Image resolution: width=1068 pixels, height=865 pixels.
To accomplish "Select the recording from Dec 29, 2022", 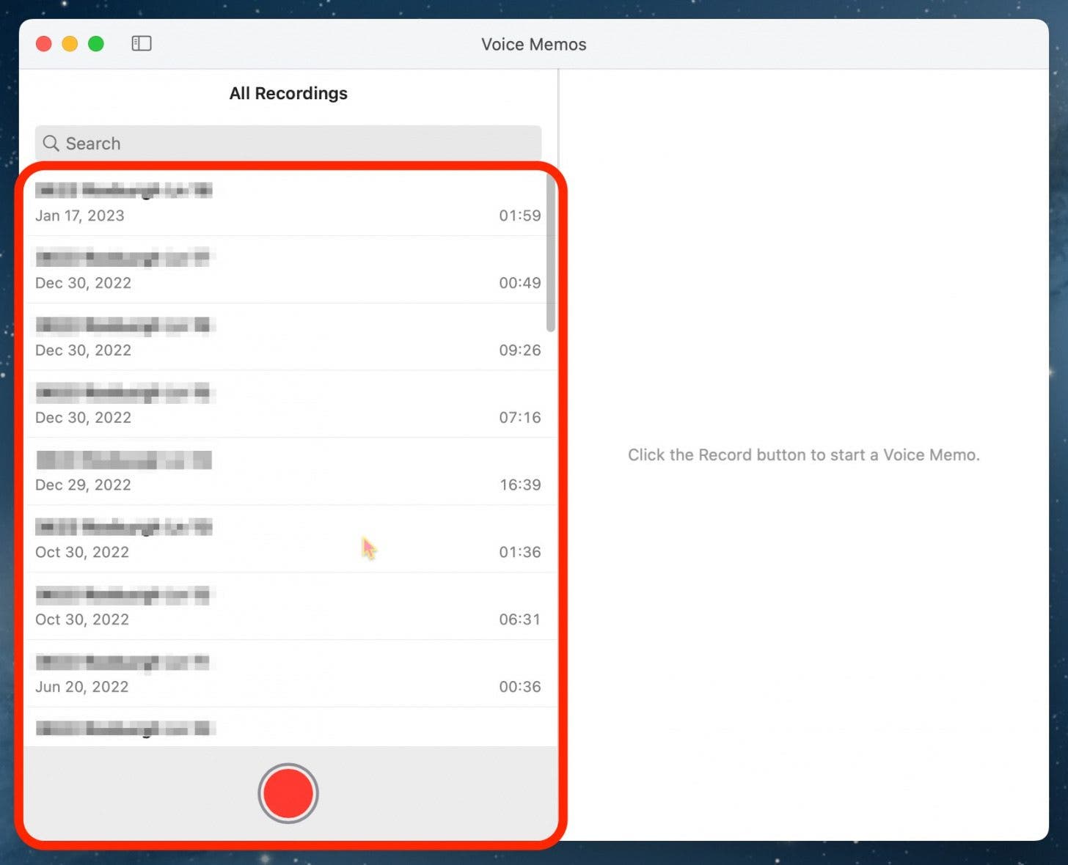I will click(288, 471).
